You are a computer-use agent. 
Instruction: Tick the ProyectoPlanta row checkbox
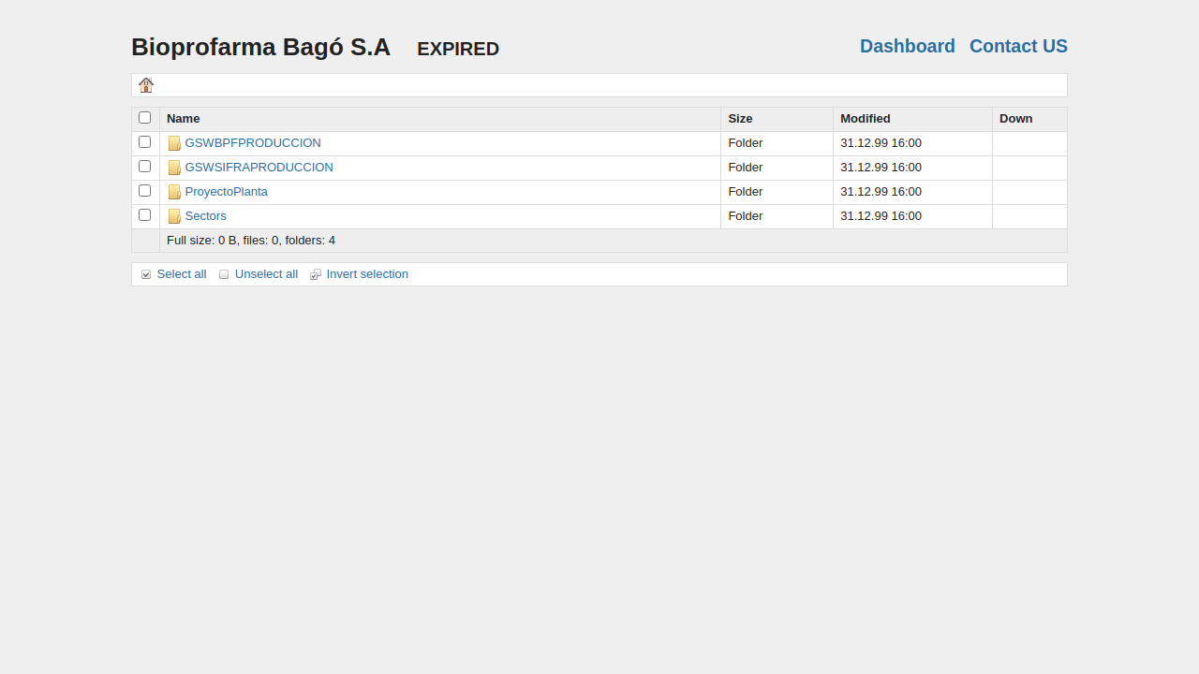(144, 191)
